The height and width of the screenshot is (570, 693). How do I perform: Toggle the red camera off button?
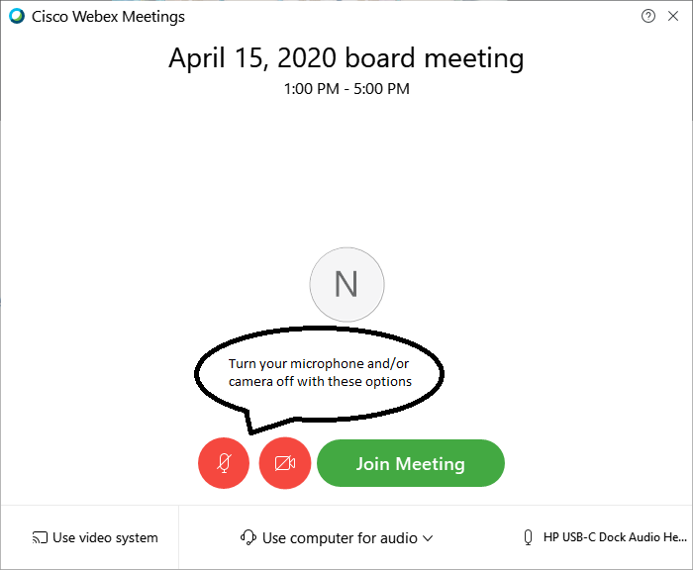coord(285,463)
